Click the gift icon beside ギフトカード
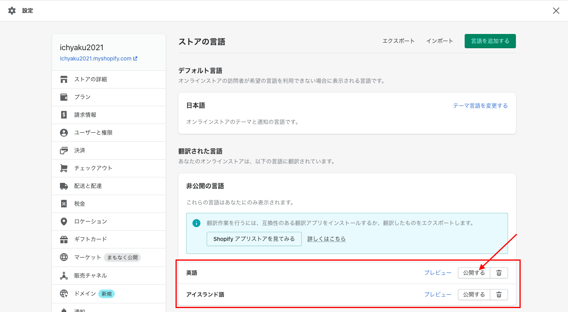568x312 pixels. pyautogui.click(x=64, y=239)
